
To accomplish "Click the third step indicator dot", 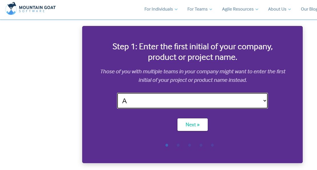I will coord(189,145).
